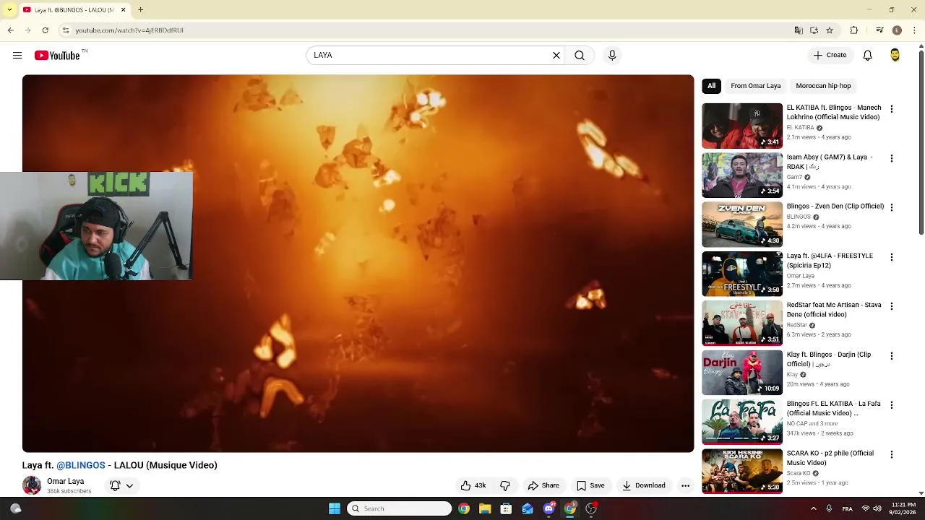Open the account avatar menu

click(895, 55)
